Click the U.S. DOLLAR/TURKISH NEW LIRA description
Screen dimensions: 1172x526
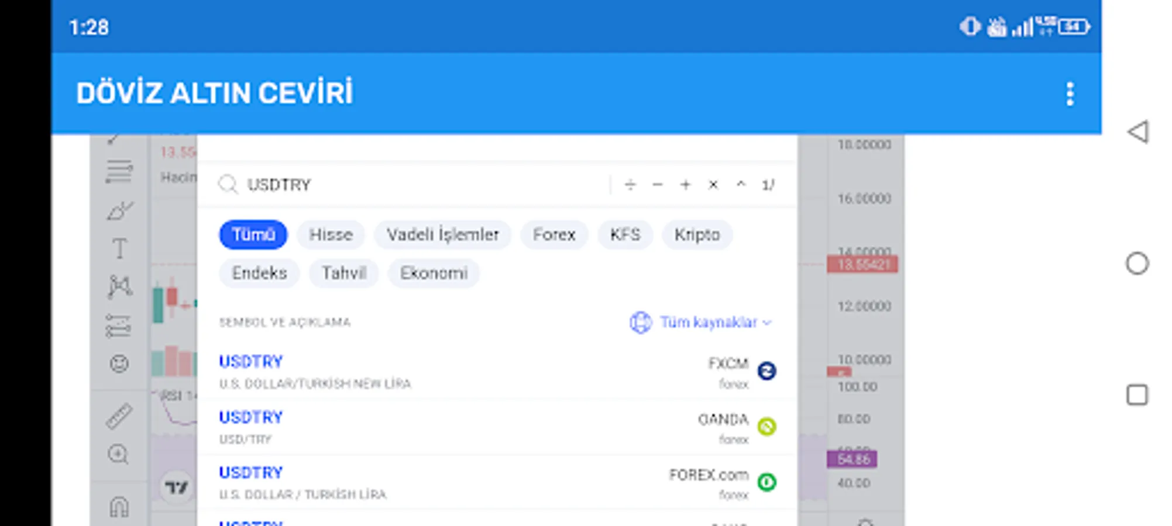[315, 384]
